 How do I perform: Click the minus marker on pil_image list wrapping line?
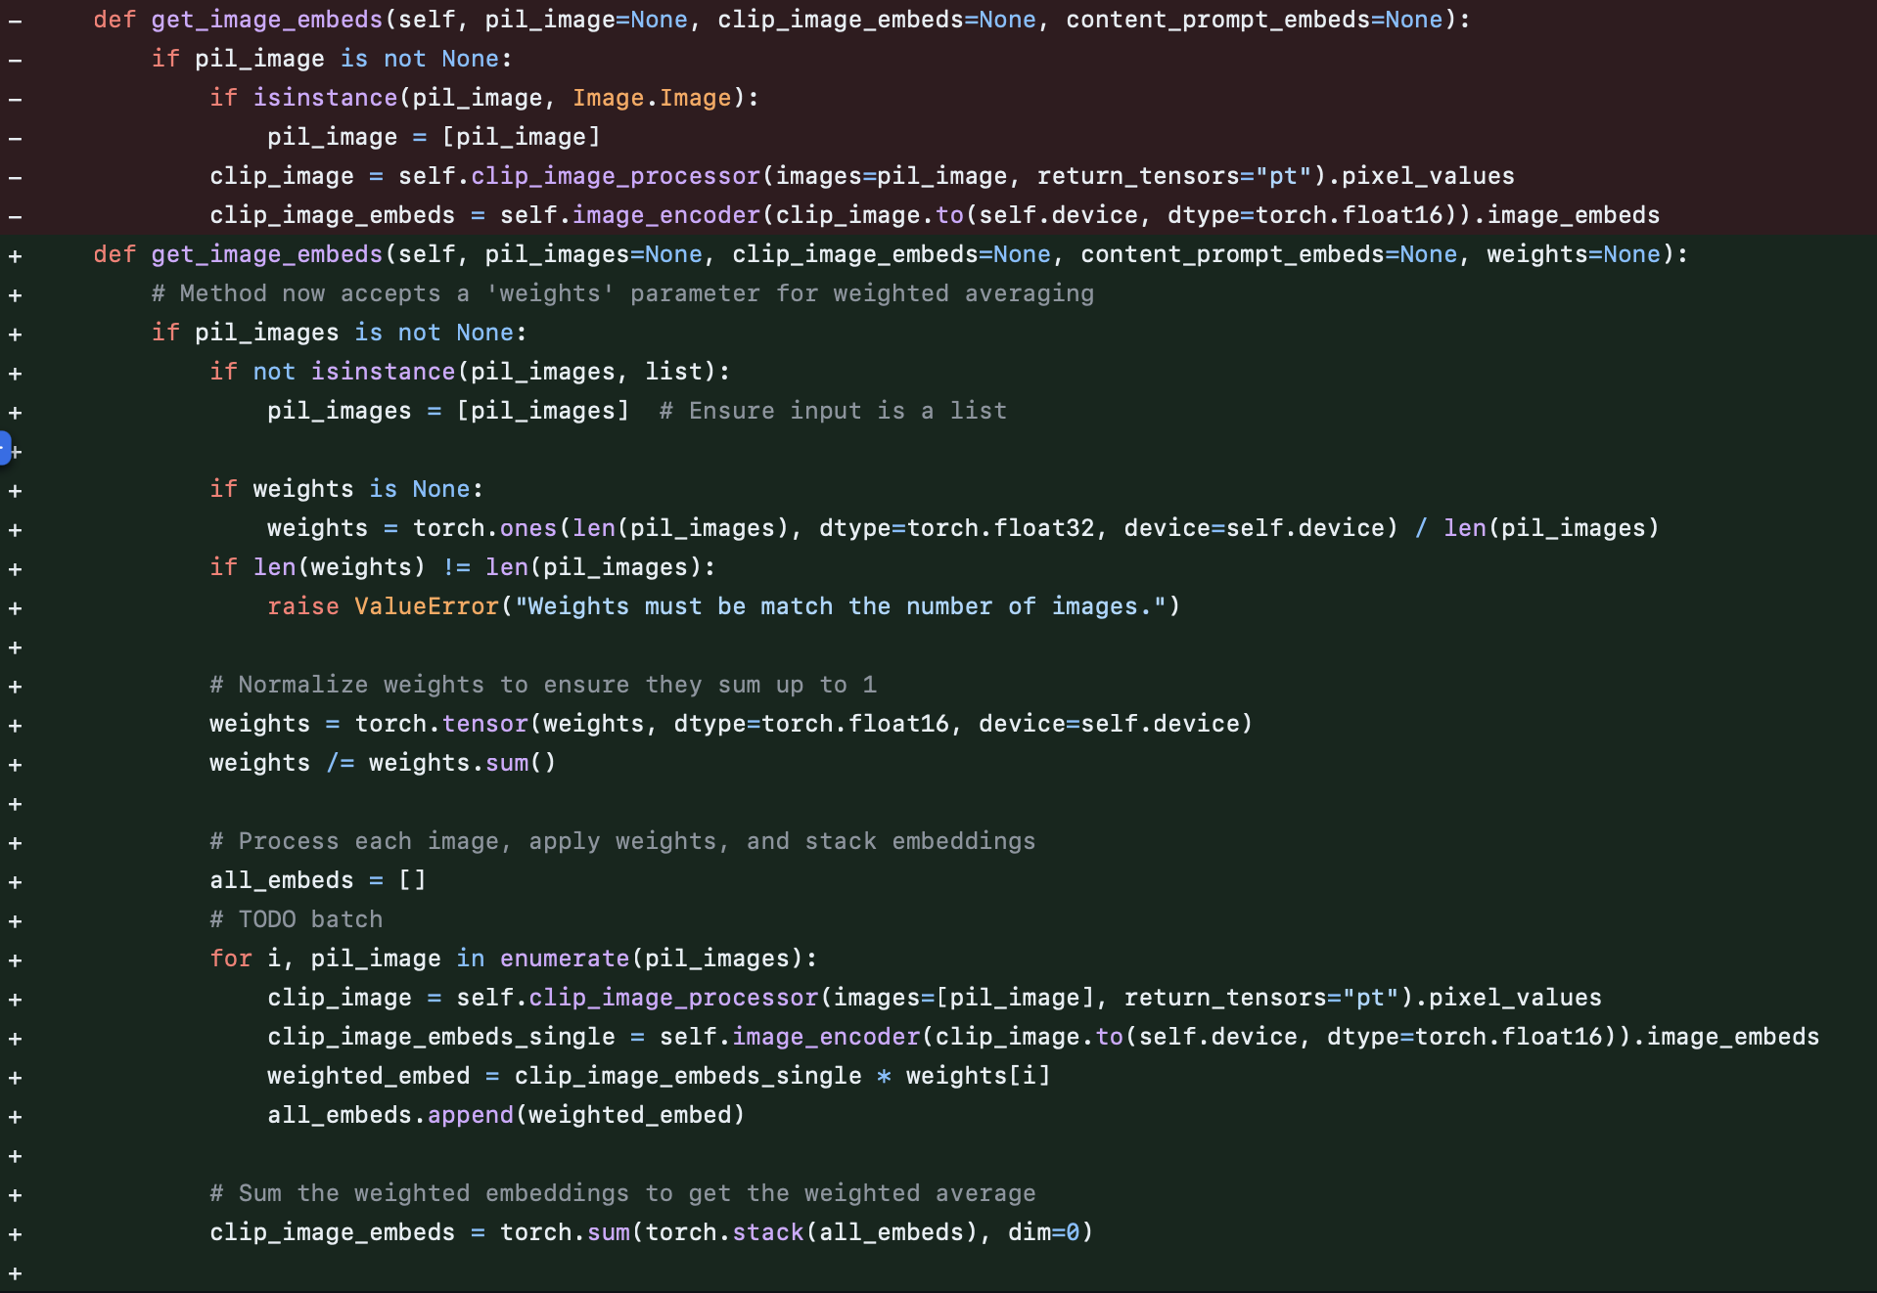(15, 137)
